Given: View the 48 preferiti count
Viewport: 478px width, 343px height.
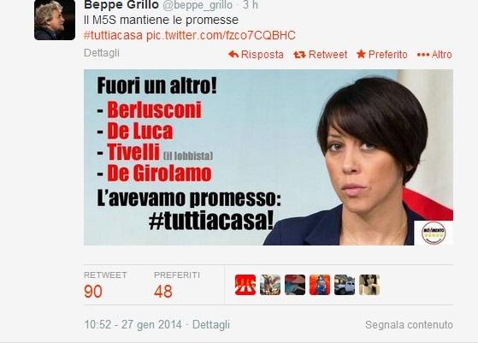Looking at the screenshot, I should (163, 292).
